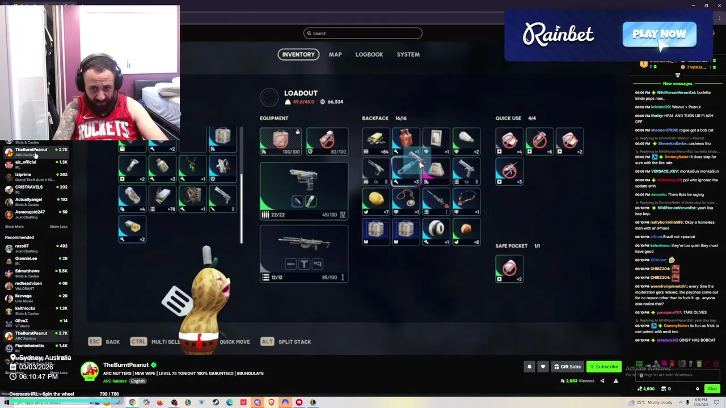Select the picture frame item in backpack

click(x=436, y=141)
